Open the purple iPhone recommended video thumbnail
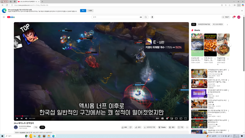 tap(199, 94)
